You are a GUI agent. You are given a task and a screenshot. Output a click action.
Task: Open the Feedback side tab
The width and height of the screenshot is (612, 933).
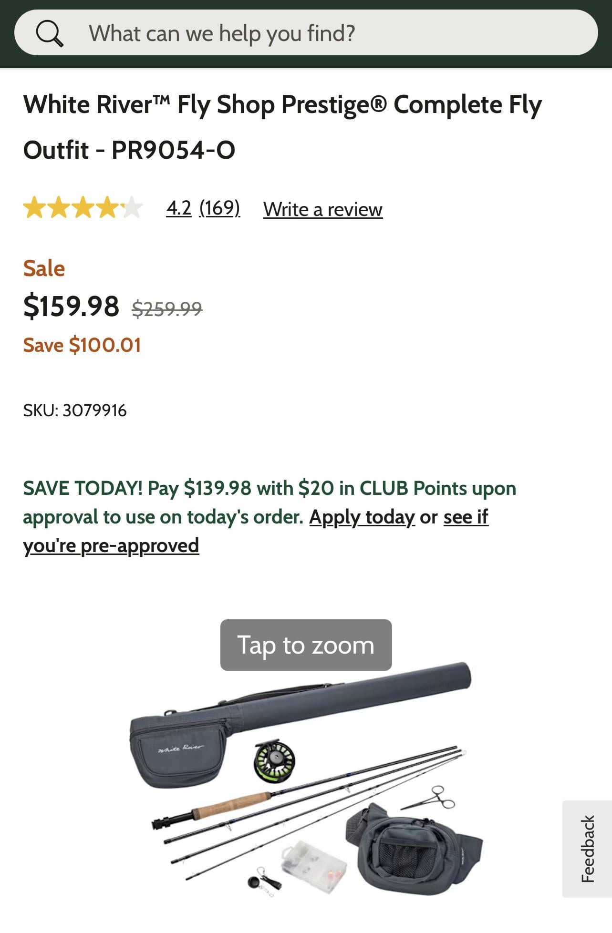coord(587,849)
